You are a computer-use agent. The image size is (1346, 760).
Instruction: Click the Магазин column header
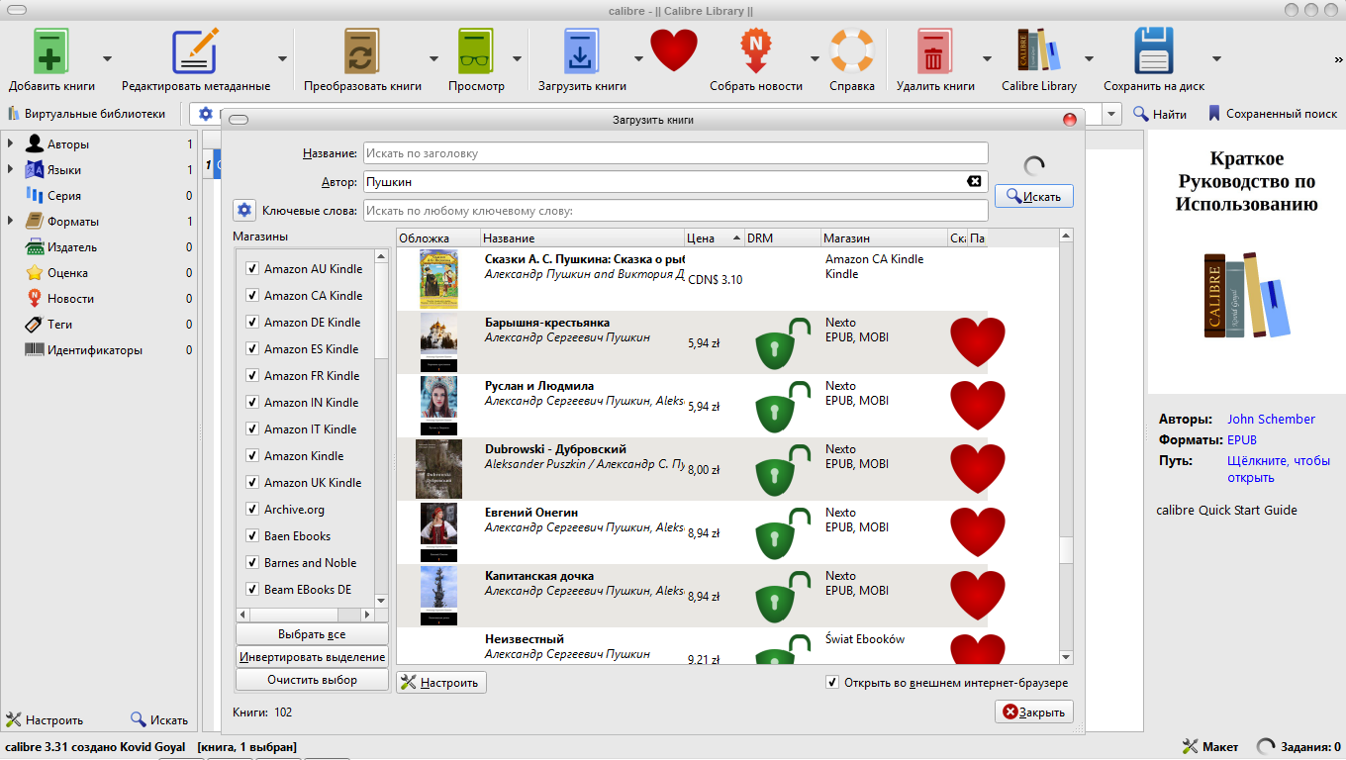882,238
